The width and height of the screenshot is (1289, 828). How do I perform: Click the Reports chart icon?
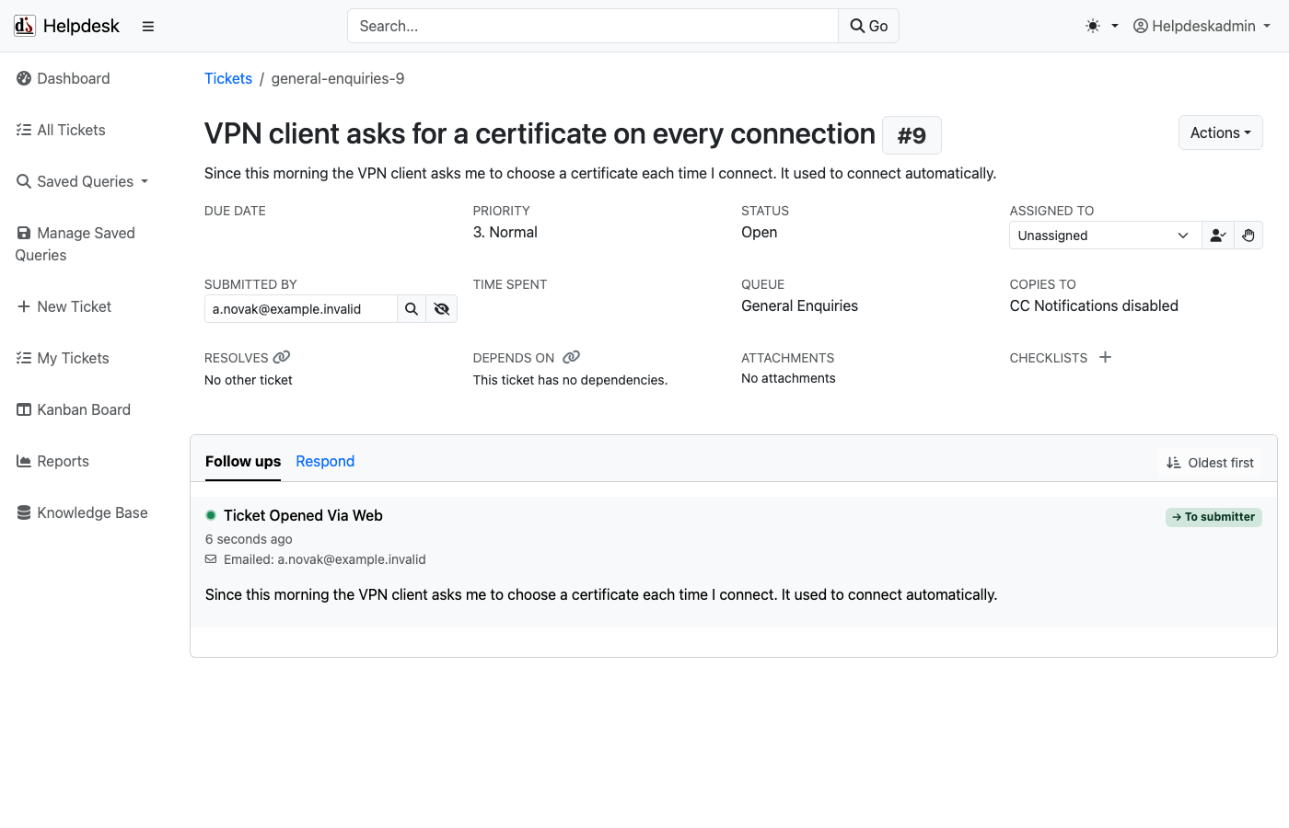(24, 461)
